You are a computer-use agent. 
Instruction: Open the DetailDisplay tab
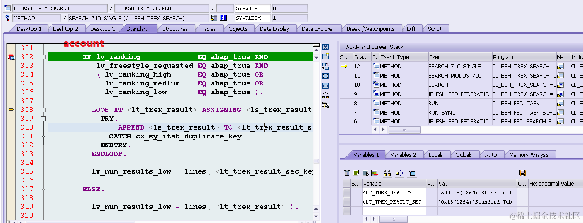tap(274, 29)
